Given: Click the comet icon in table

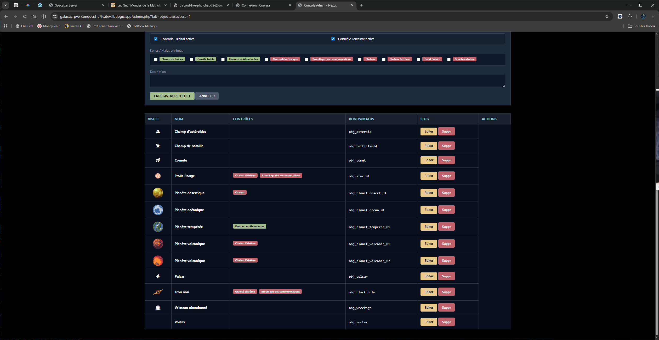Looking at the screenshot, I should (158, 160).
